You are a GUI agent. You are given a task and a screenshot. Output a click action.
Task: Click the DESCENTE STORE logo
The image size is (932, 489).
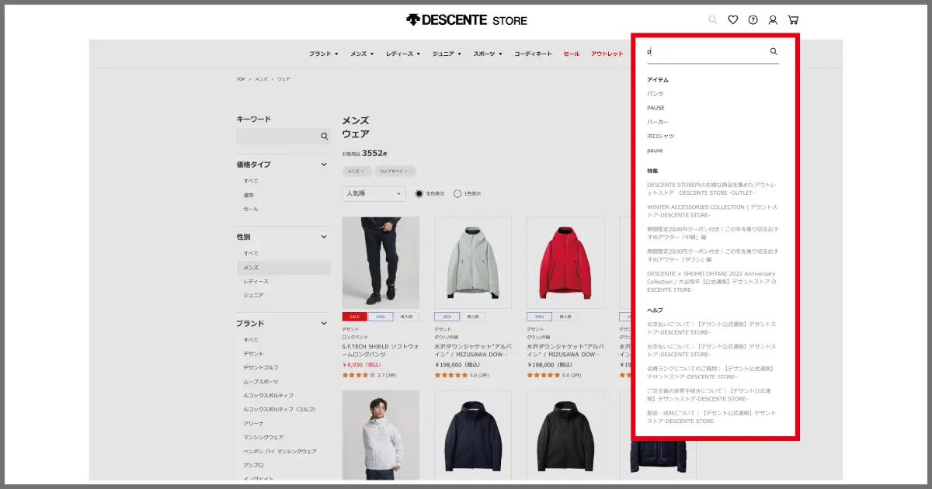466,20
